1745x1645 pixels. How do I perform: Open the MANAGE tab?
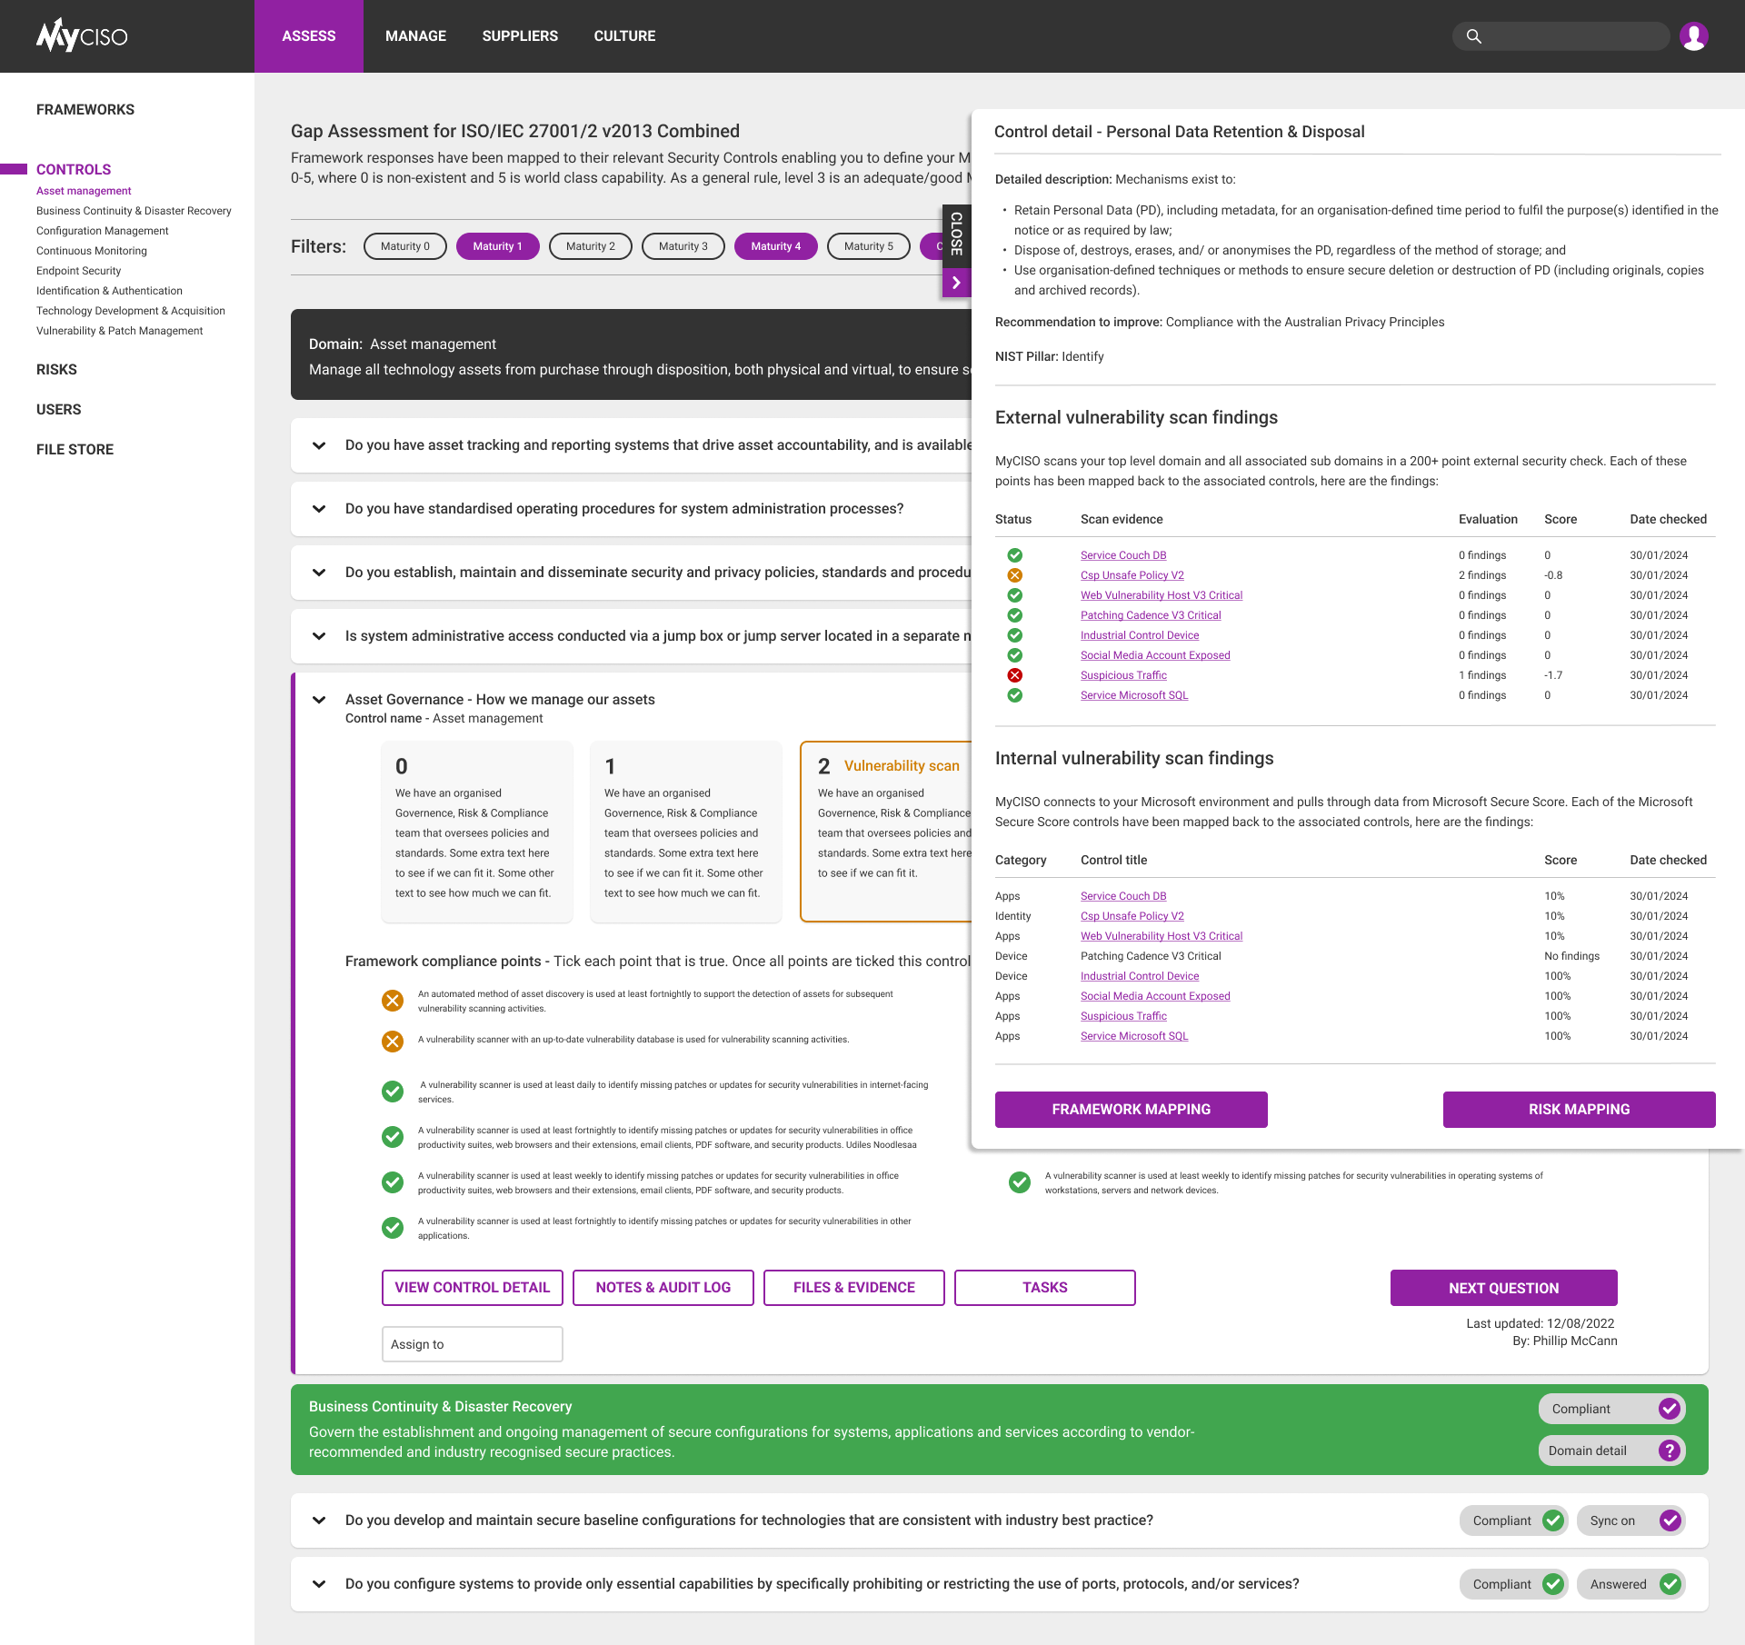click(x=415, y=36)
